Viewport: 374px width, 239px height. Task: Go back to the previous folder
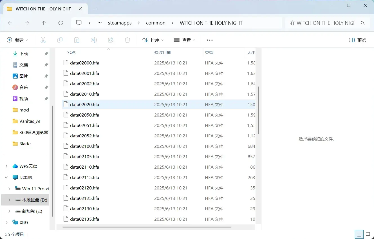click(x=10, y=23)
